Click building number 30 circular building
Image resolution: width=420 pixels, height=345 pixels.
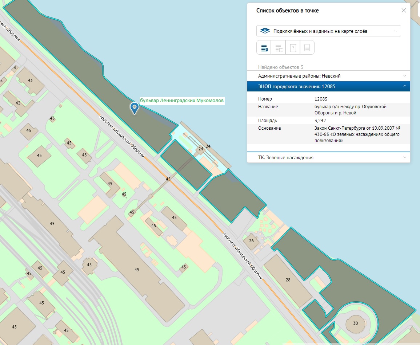pyautogui.click(x=355, y=323)
